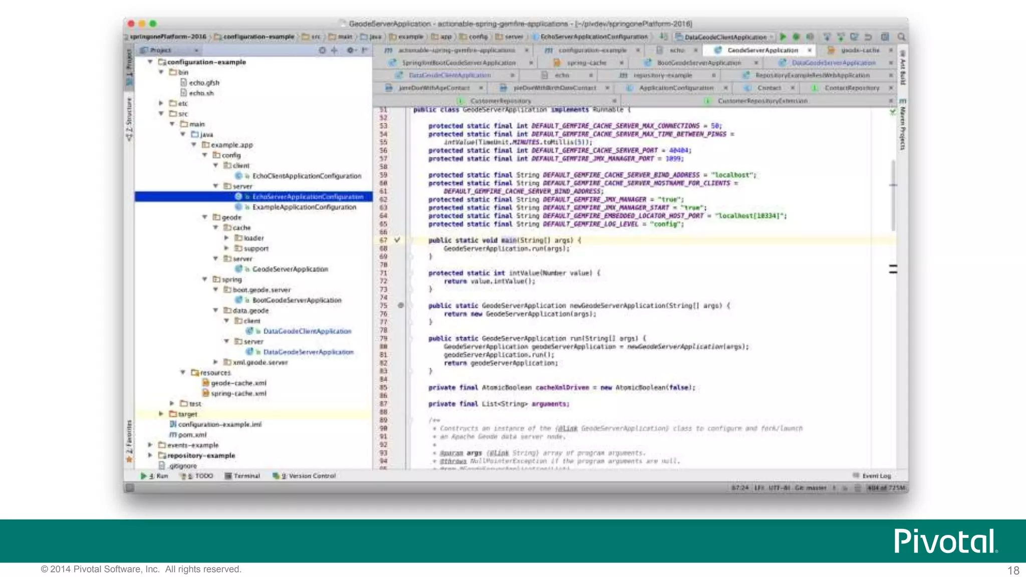Open the Maven Projects side panel
Image resolution: width=1026 pixels, height=577 pixels.
coord(902,125)
